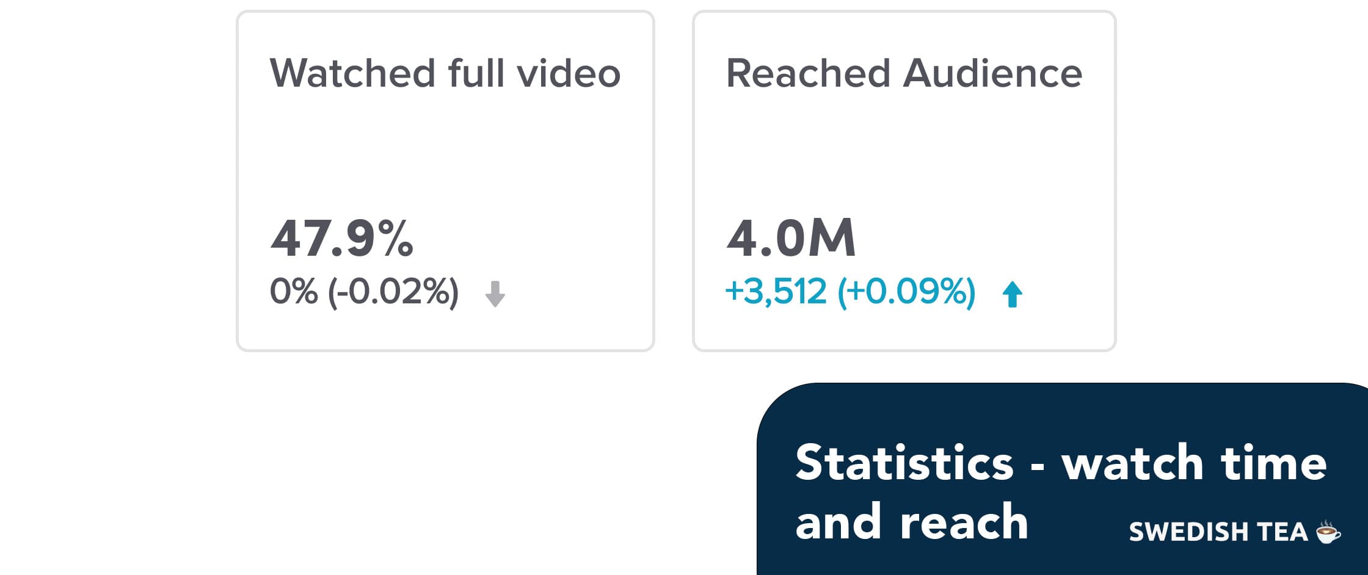
Task: Click "and reach" on the banner's second line
Action: coord(912,523)
